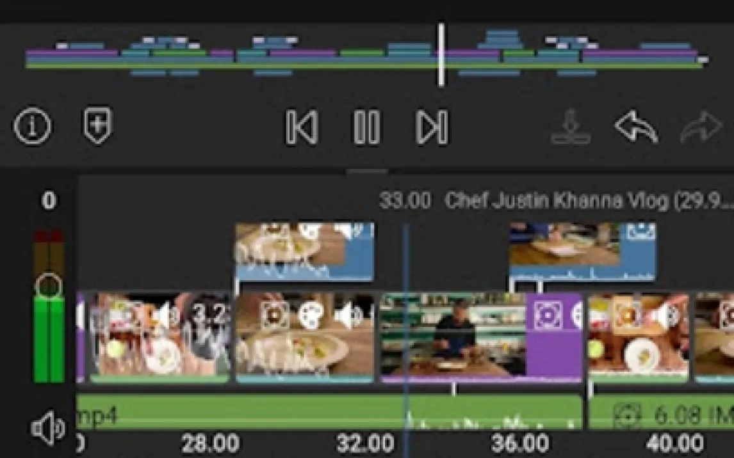This screenshot has height=458, width=734.
Task: Skip to the next edit point
Action: point(432,127)
